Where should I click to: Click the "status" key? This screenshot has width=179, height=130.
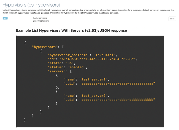tap(56, 67)
